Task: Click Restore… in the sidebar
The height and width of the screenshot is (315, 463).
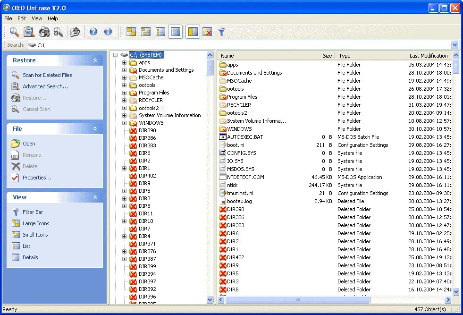Action: tap(34, 98)
